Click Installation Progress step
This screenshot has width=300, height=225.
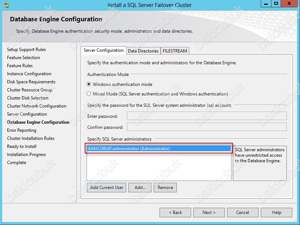[x=26, y=154]
